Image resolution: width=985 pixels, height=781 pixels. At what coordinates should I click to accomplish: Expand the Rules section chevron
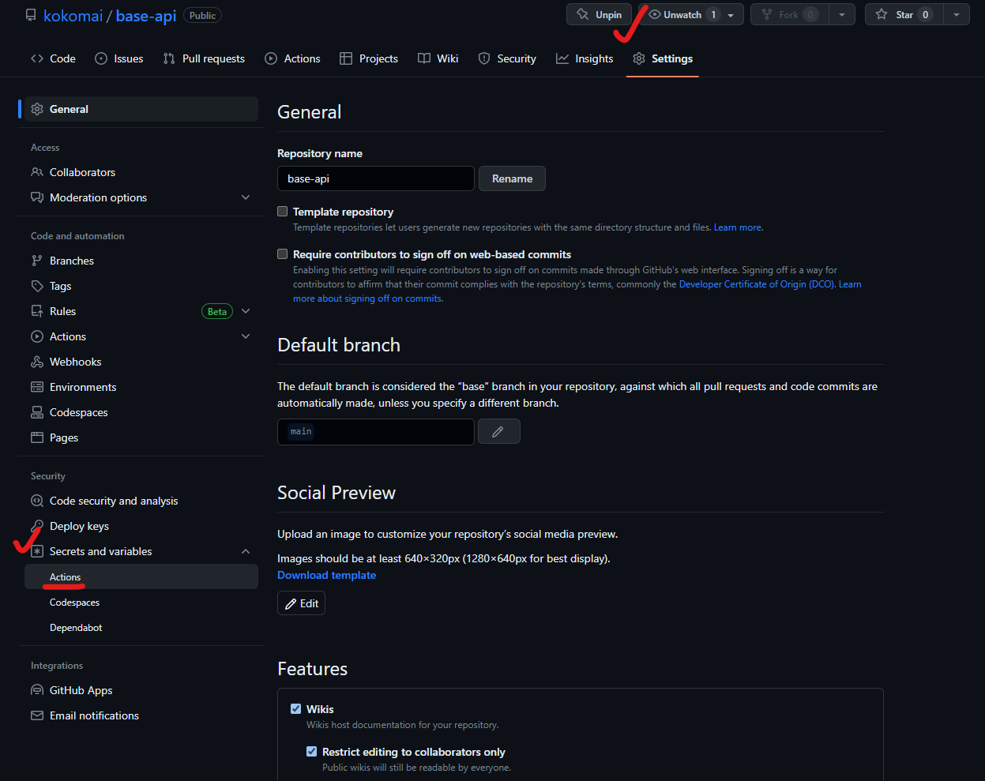tap(246, 311)
